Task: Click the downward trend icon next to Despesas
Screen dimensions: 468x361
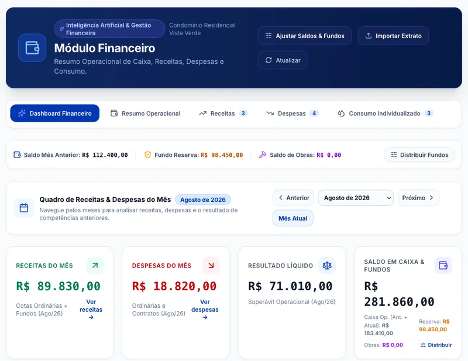Action: pos(270,113)
